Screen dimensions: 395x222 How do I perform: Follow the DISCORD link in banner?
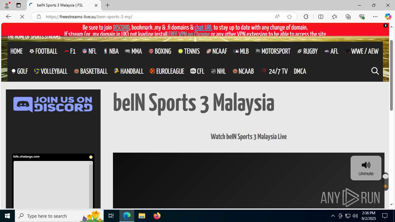(121, 27)
